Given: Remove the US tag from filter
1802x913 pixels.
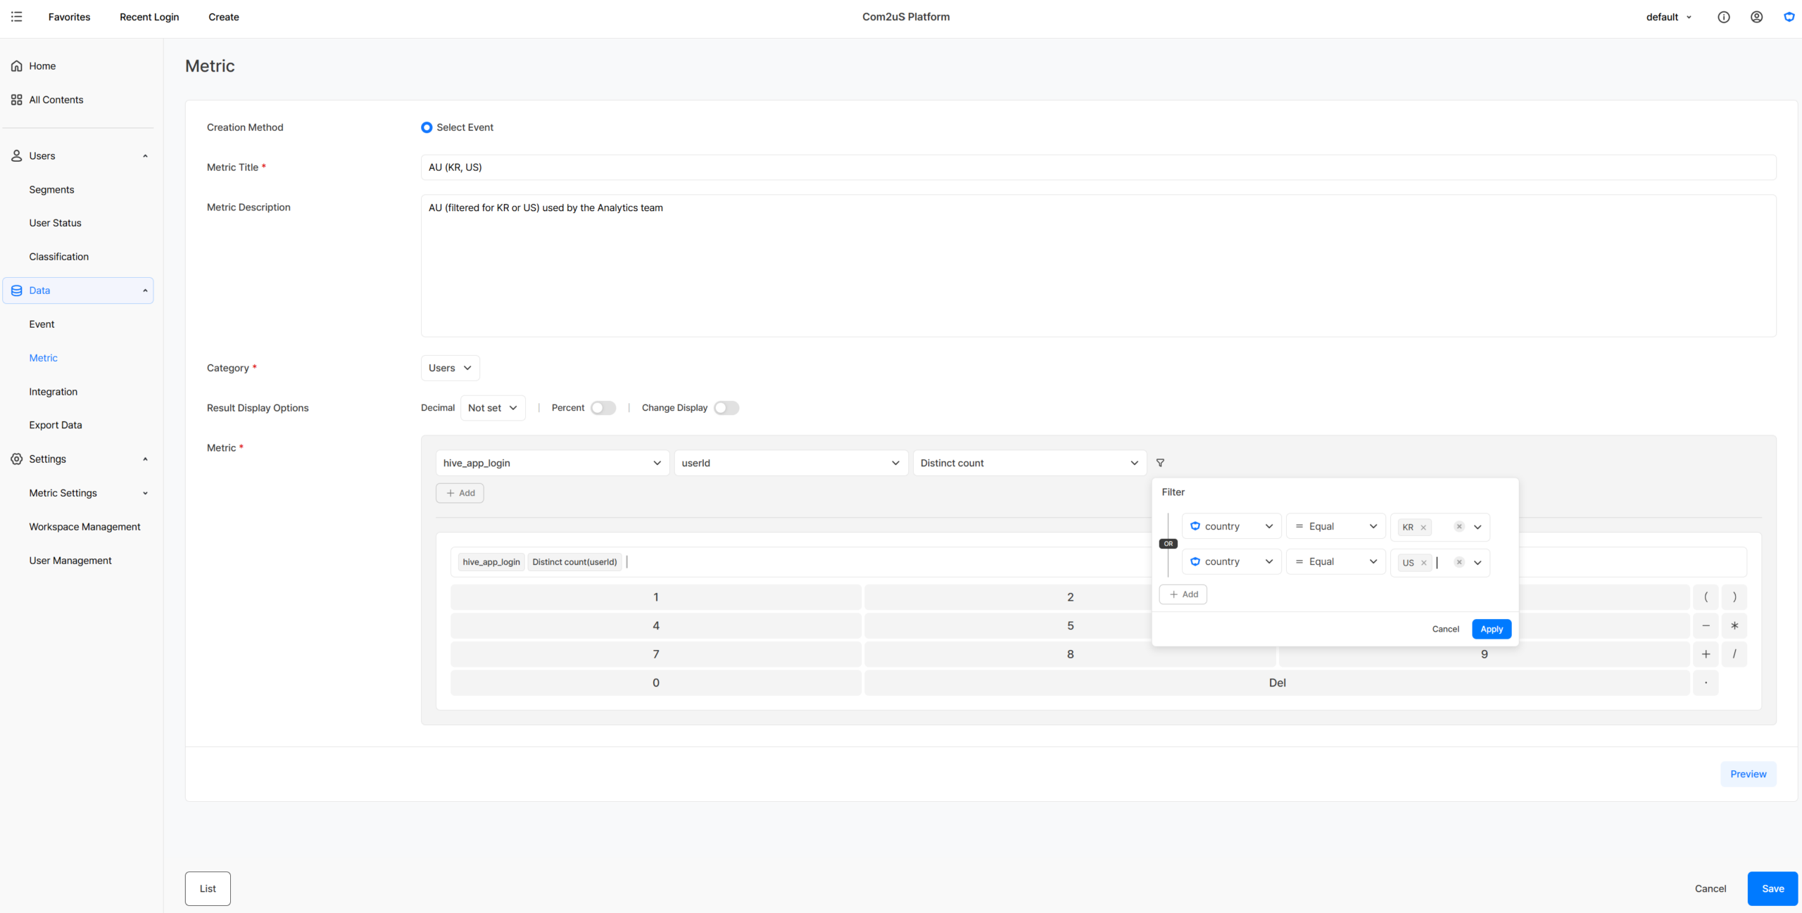Looking at the screenshot, I should pos(1423,563).
